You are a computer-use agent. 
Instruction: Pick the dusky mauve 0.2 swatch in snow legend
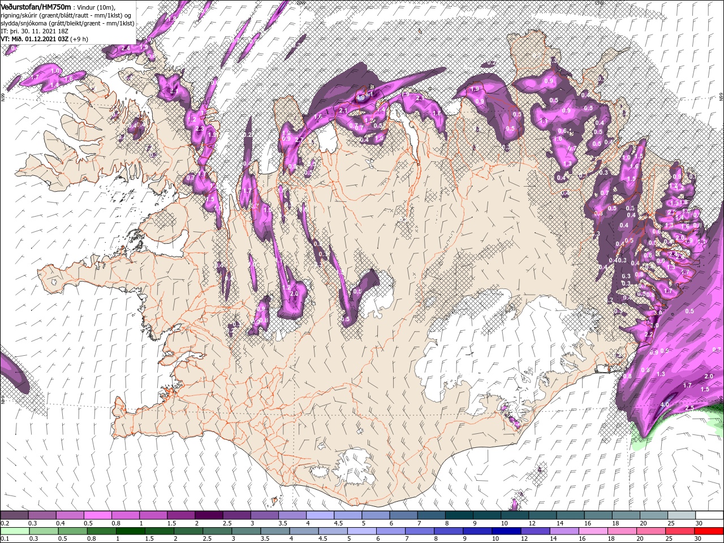pyautogui.click(x=14, y=515)
